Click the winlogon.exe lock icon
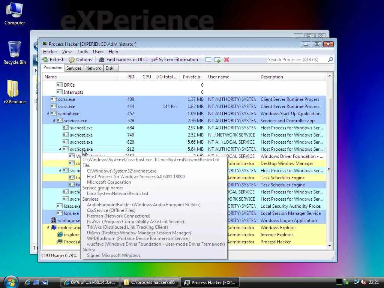384x288 pixels. tap(54, 220)
